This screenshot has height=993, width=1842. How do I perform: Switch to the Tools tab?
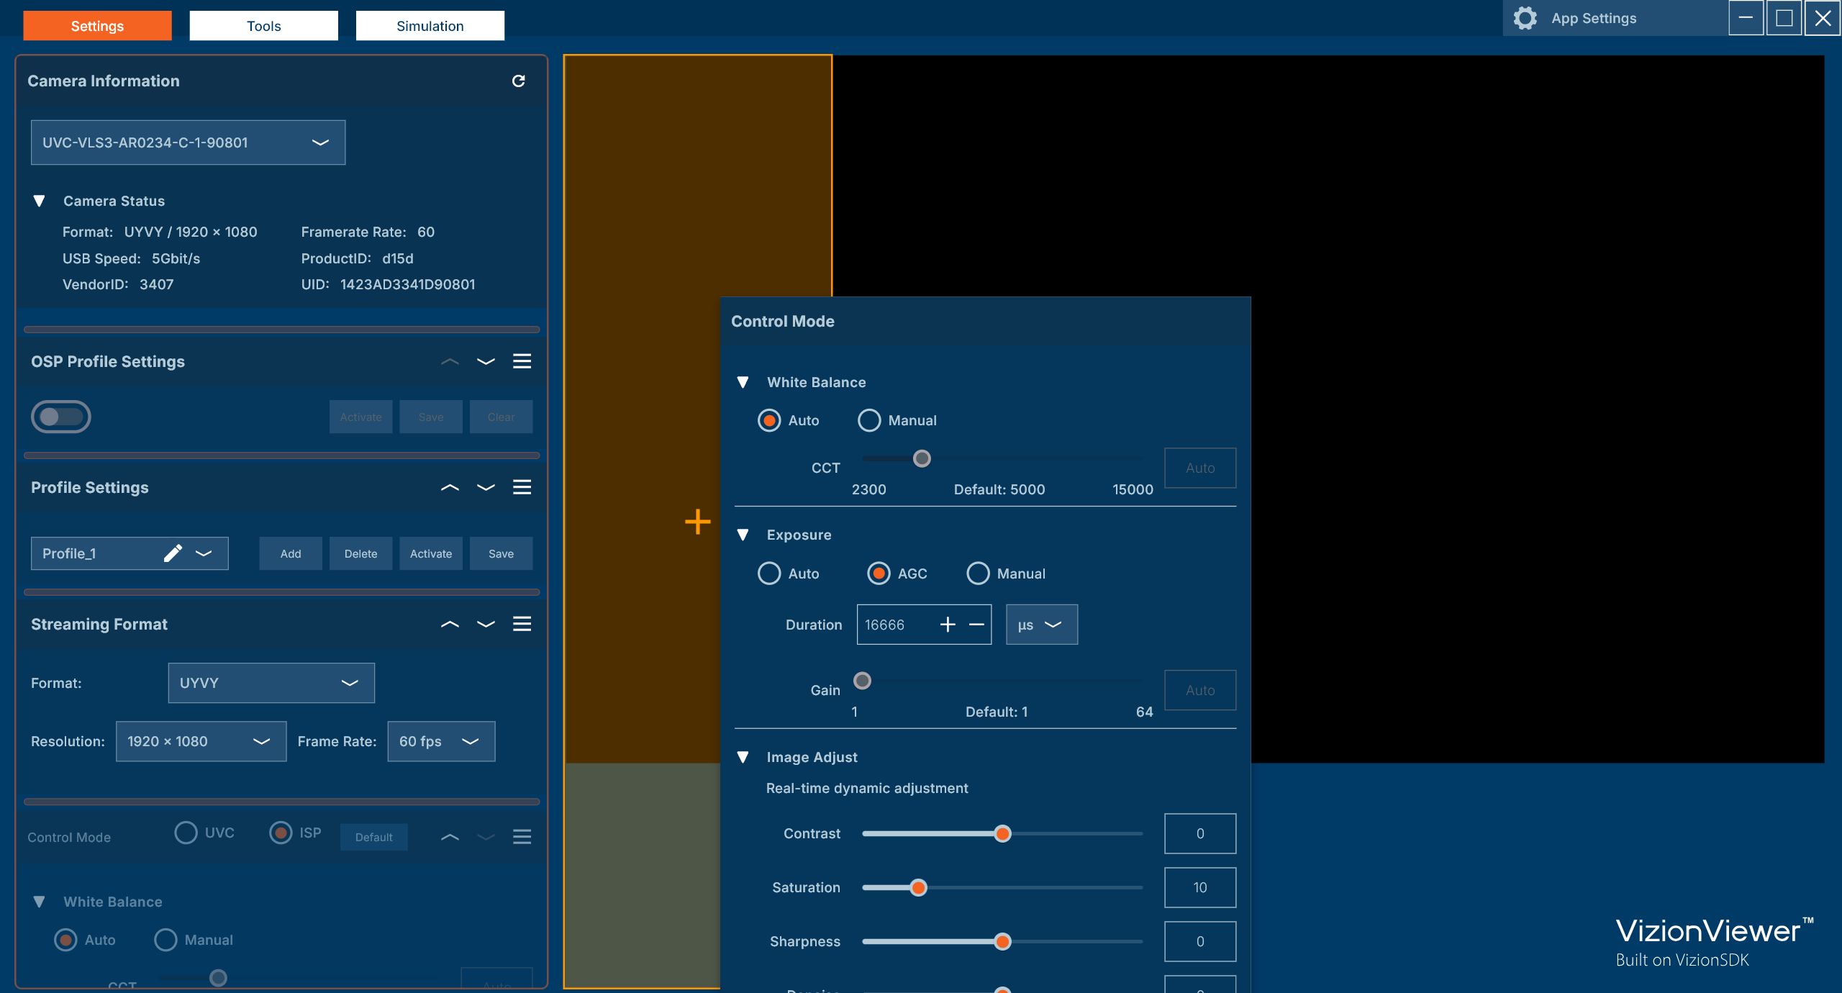(263, 25)
